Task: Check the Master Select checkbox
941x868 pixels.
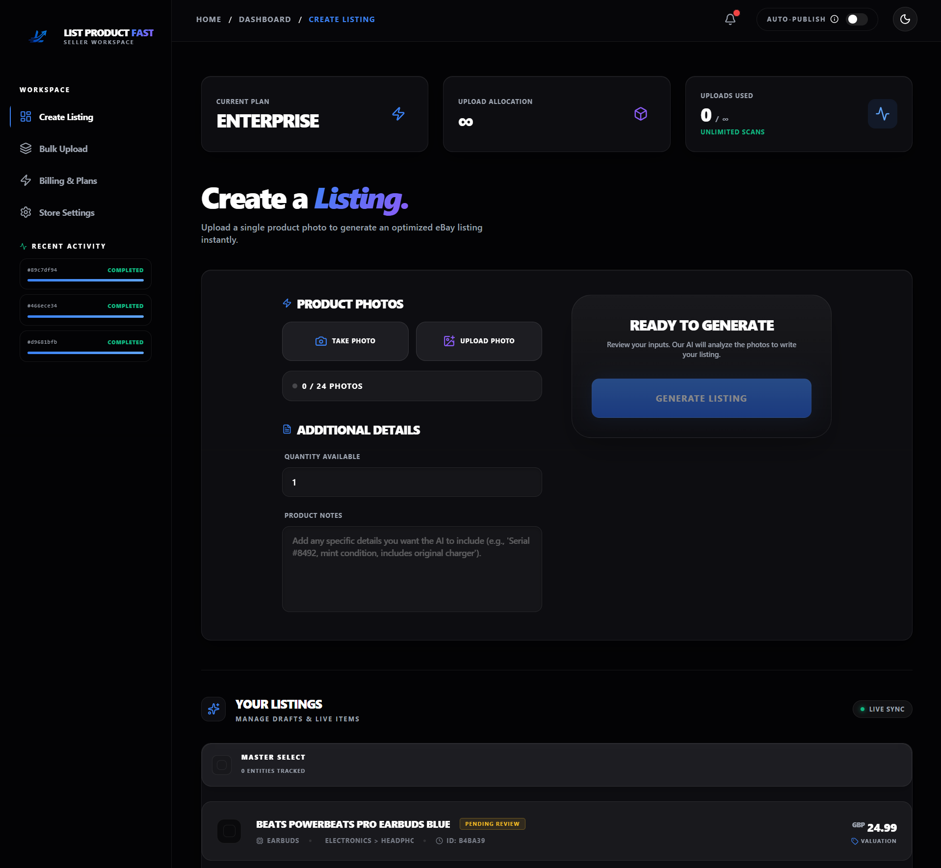Action: 221,765
